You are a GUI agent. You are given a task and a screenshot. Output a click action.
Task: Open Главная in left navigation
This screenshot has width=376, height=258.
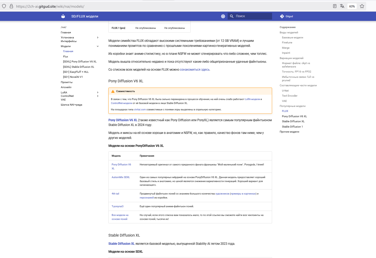coord(66,33)
